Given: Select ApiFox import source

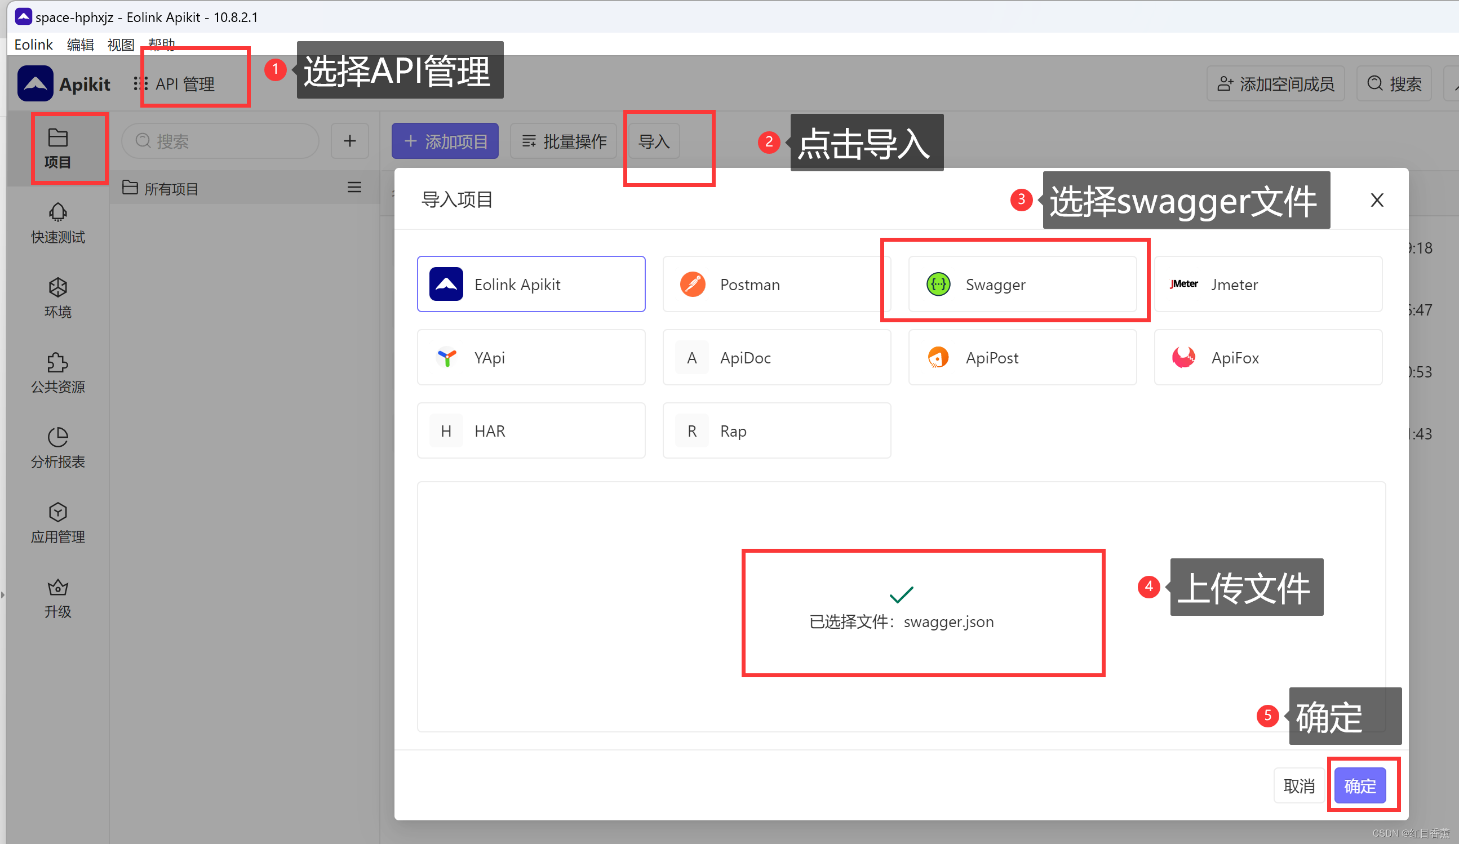Looking at the screenshot, I should (1267, 357).
